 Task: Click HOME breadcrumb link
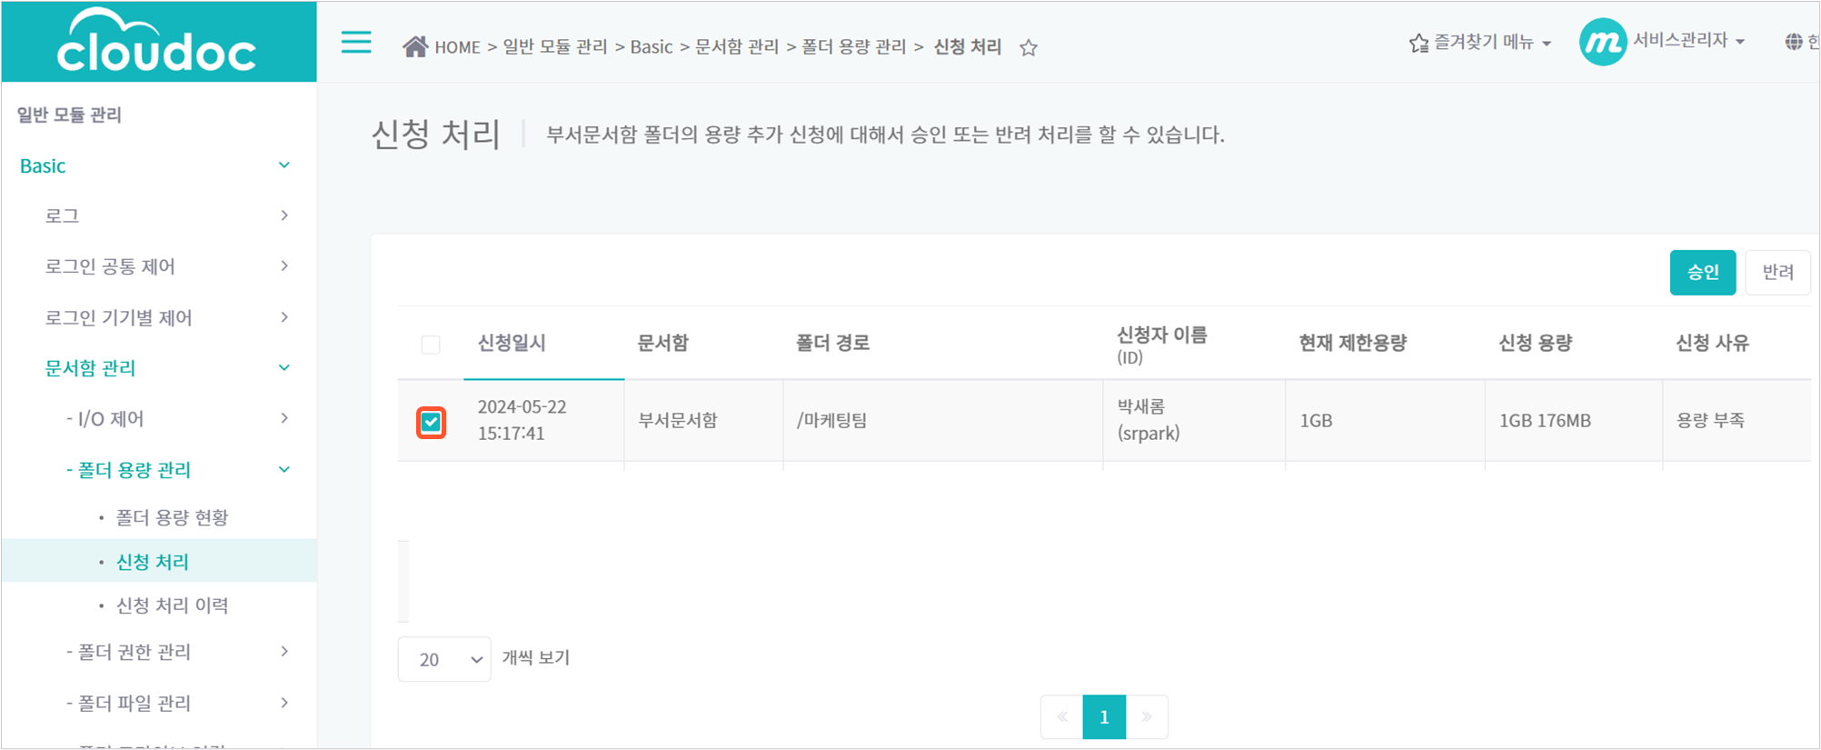pyautogui.click(x=457, y=47)
